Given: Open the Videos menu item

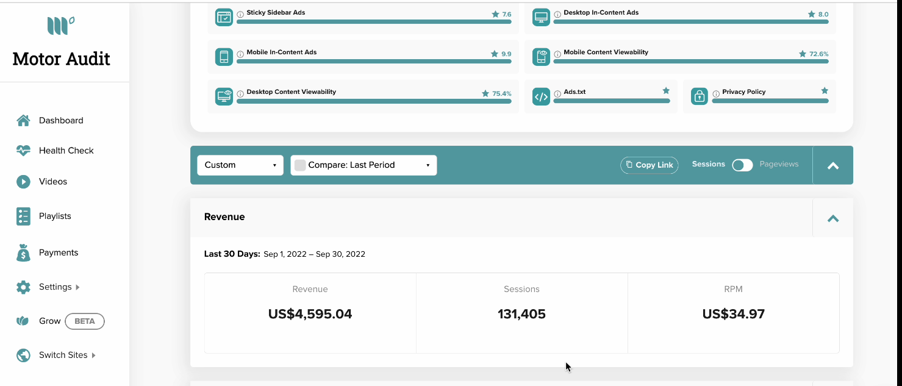Looking at the screenshot, I should 53,182.
